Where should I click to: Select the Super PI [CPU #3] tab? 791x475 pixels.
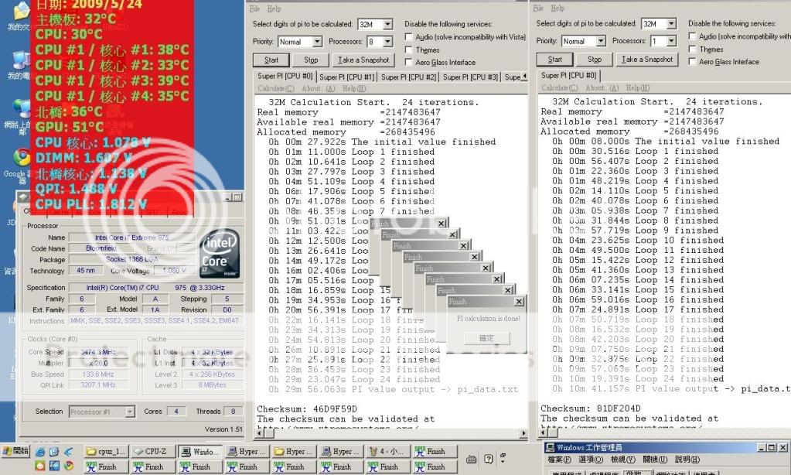click(470, 77)
